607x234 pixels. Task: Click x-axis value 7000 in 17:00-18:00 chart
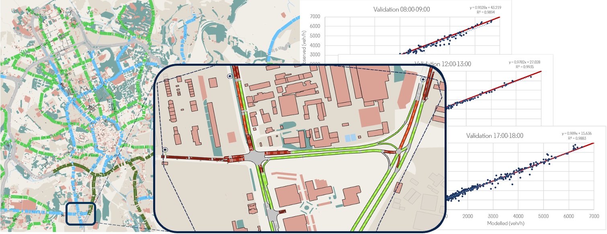[x=594, y=216]
